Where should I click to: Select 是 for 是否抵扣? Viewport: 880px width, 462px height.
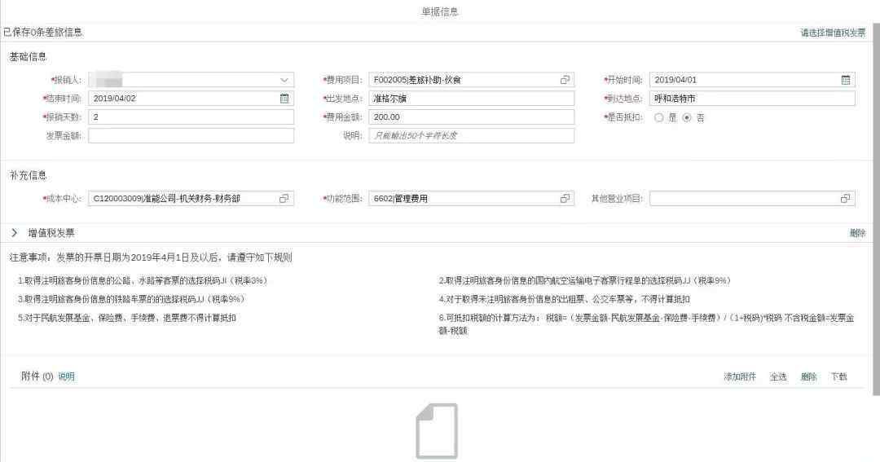pos(659,117)
